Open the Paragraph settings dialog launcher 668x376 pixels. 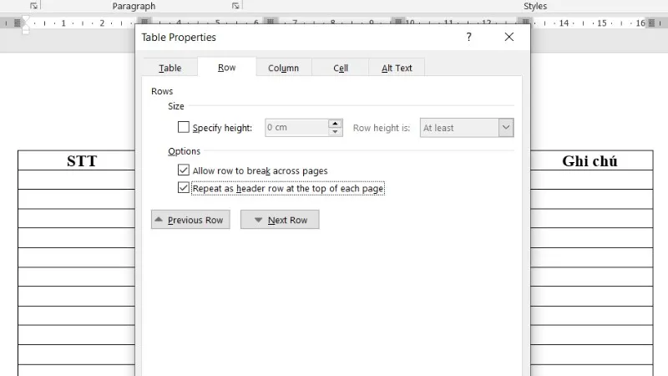click(x=235, y=6)
